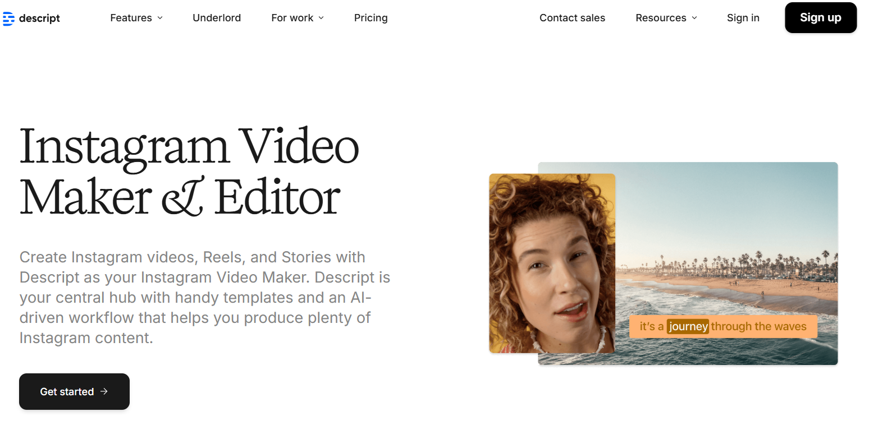This screenshot has width=869, height=421.
Task: Click the blue Descript logo icon
Action: [8, 18]
